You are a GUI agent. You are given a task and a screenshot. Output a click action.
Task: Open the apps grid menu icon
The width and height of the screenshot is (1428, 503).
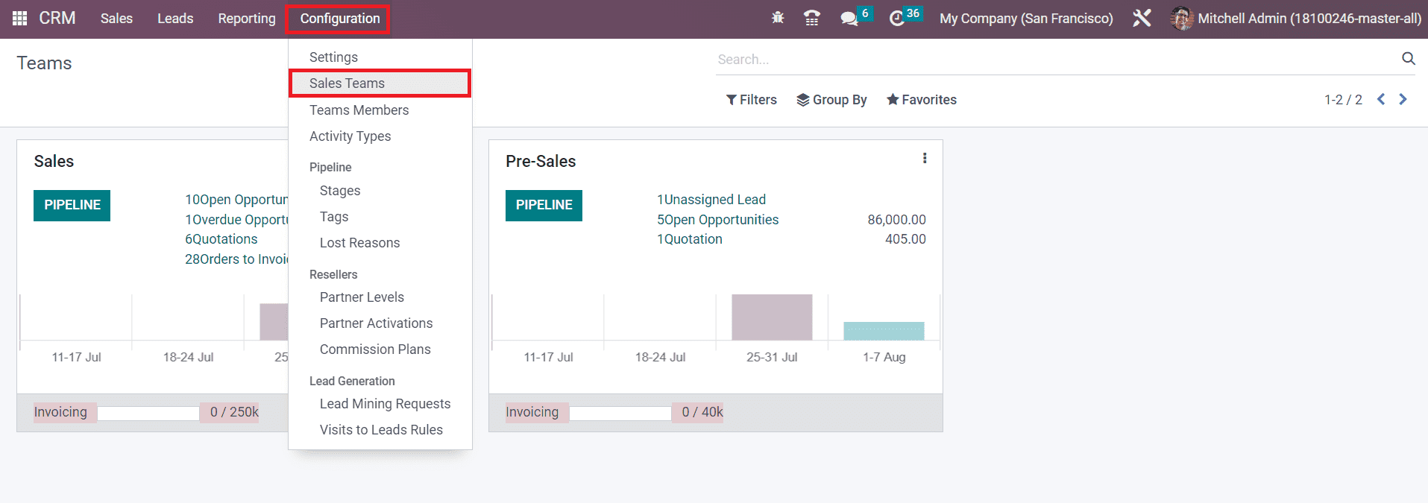pyautogui.click(x=20, y=19)
